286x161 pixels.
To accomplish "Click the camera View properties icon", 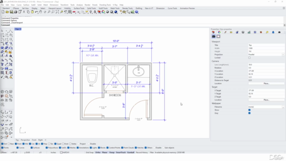I will (214, 37).
